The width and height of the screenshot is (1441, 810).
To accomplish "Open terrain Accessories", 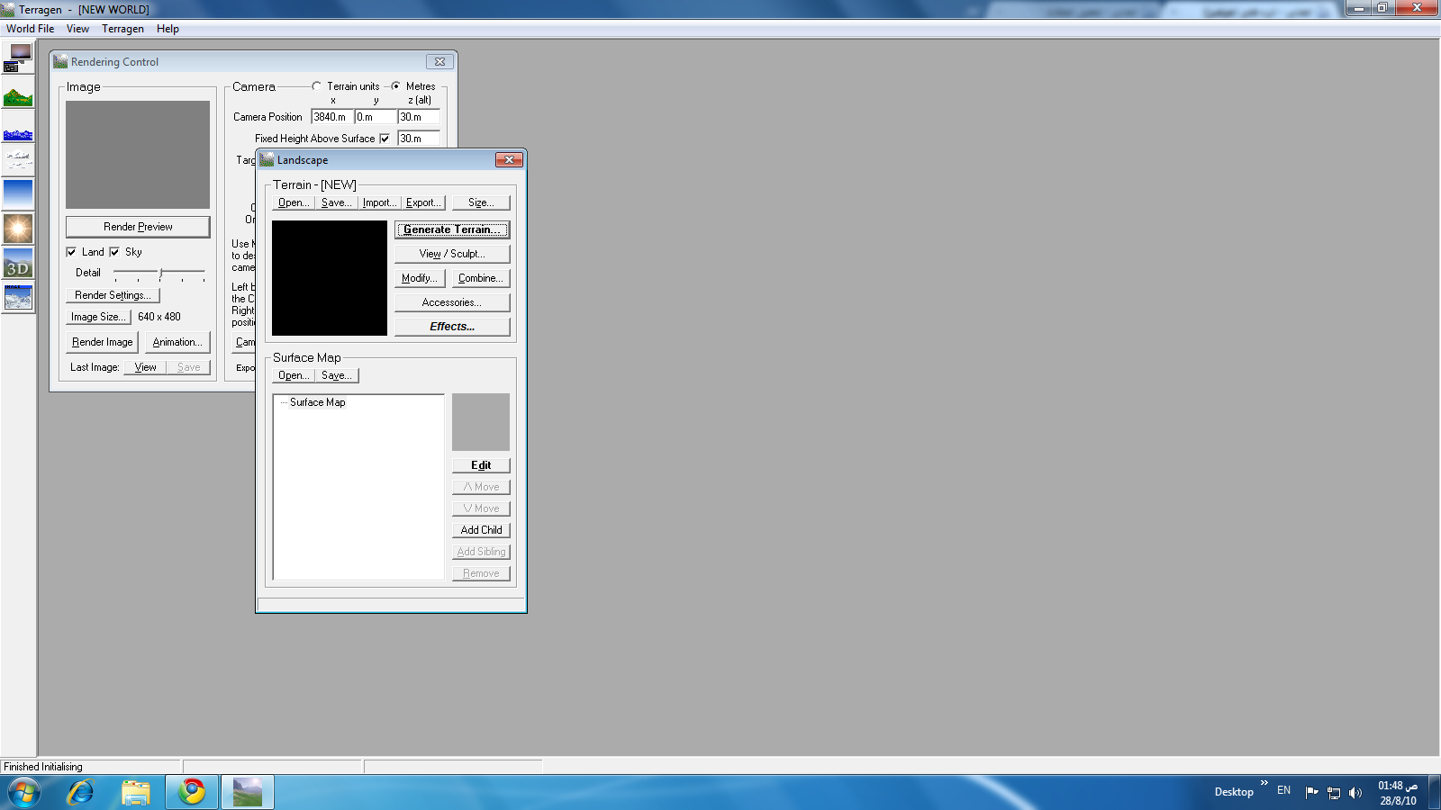I will 452,302.
